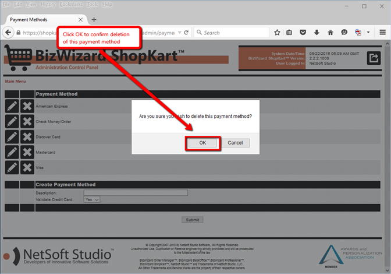Click the site padlock security icon
Screen dimensions: 391x274
(19, 33)
